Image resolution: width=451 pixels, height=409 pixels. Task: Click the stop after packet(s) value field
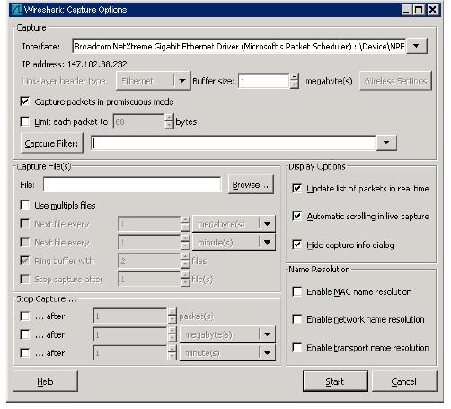pos(130,316)
